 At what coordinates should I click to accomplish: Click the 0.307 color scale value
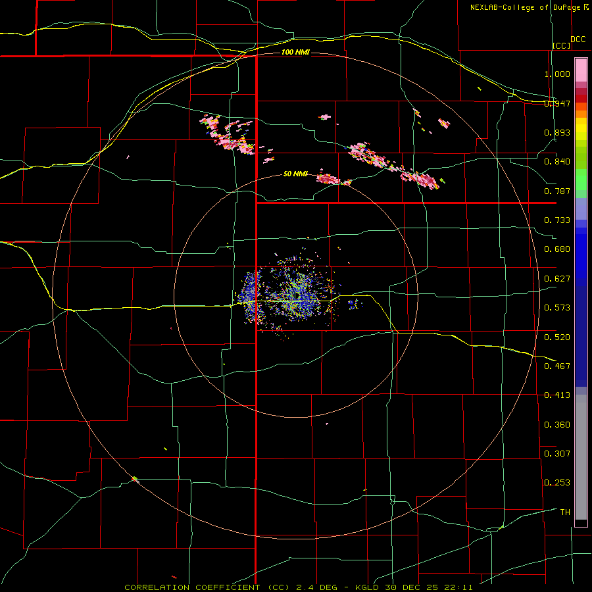[557, 454]
